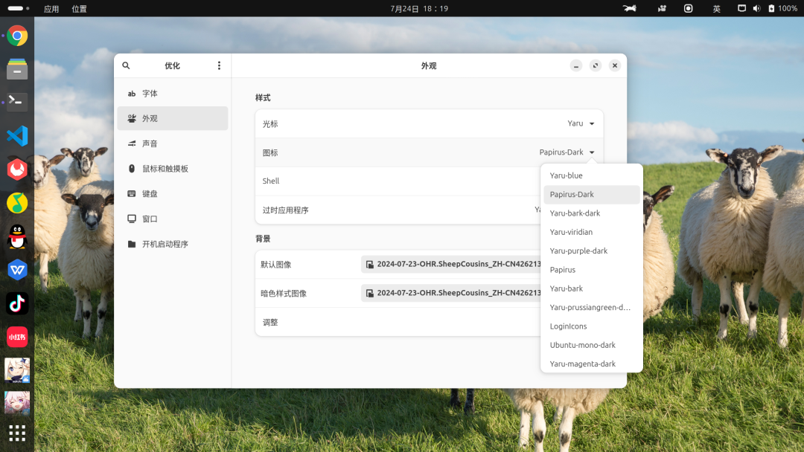Image resolution: width=804 pixels, height=452 pixels.
Task: Click the Shell row label
Action: (271, 181)
